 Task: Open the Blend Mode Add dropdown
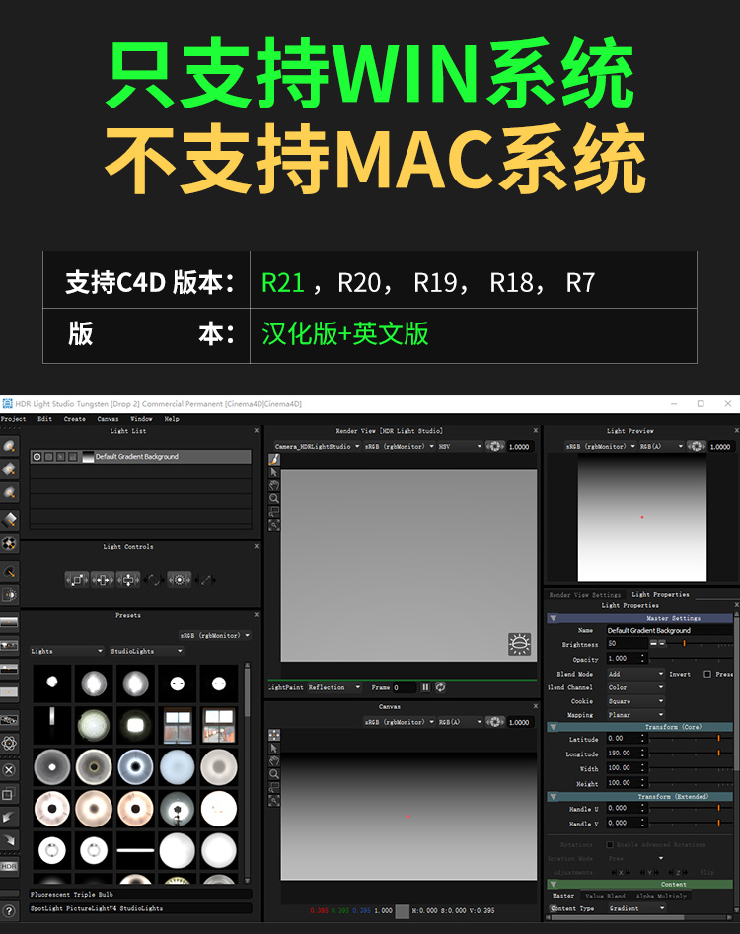click(x=635, y=674)
